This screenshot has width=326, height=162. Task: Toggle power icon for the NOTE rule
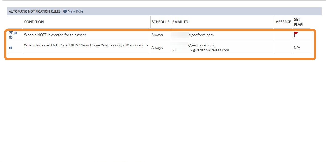point(11,37)
